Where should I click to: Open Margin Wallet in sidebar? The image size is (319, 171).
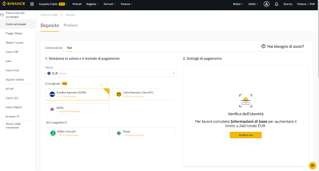[x=14, y=33]
